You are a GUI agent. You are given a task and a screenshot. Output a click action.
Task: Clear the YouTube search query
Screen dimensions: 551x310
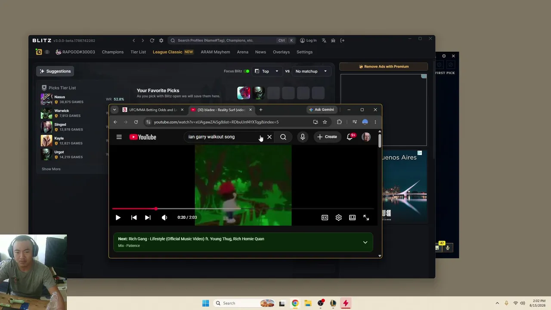269,137
